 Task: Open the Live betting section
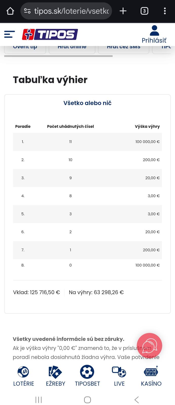(119, 376)
